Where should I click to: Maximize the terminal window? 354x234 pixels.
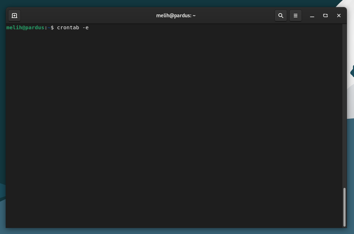pyautogui.click(x=325, y=16)
